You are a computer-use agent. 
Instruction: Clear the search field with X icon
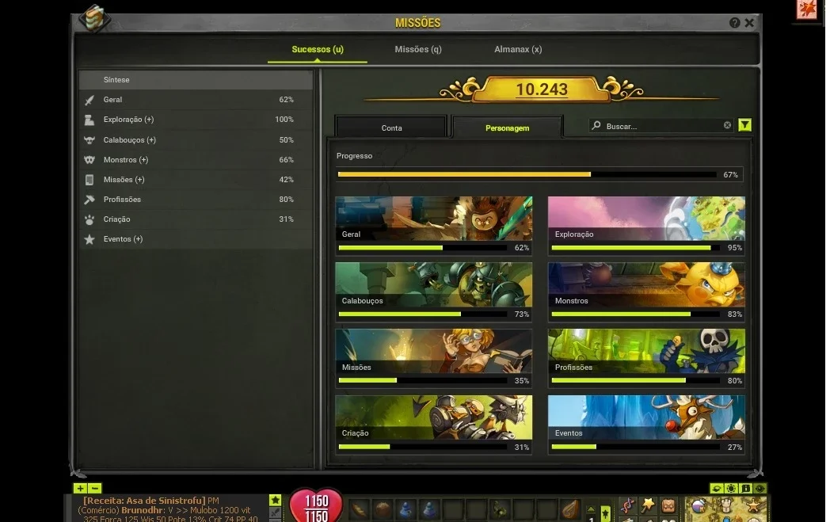727,125
